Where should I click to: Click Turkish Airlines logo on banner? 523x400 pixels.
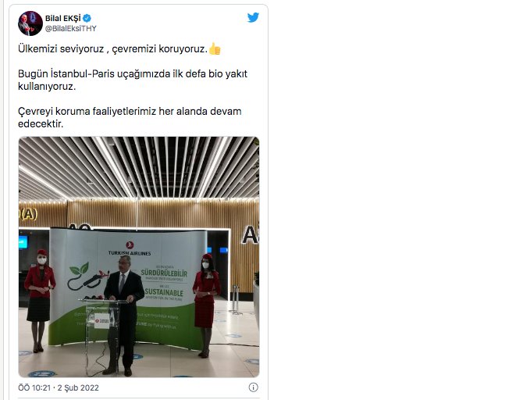pyautogui.click(x=130, y=248)
